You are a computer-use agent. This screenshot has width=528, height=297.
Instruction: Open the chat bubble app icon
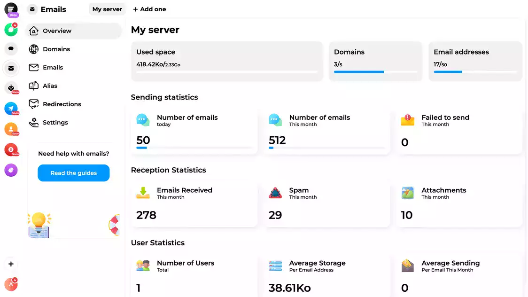point(11,49)
